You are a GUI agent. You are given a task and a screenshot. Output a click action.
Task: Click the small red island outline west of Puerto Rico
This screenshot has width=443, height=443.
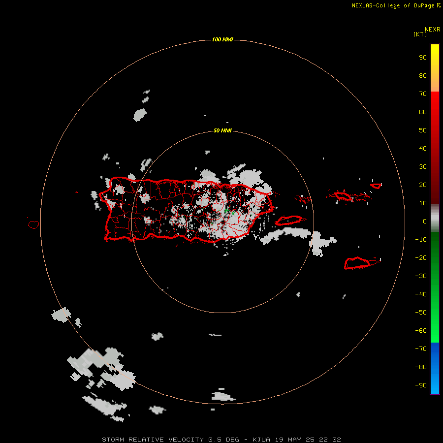click(x=33, y=224)
